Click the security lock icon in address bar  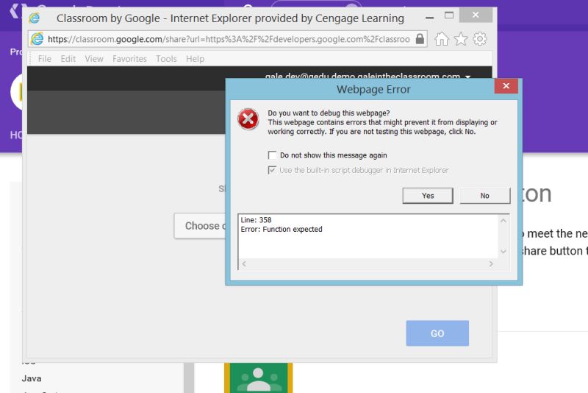[420, 39]
